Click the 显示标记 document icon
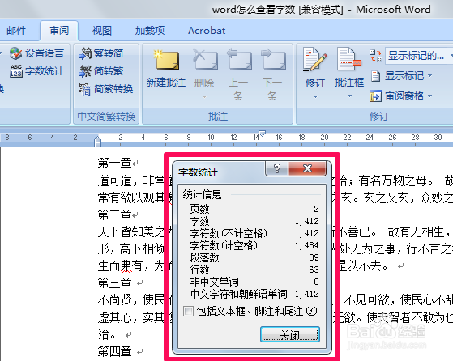Image resolution: width=453 pixels, height=361 pixels. click(x=375, y=76)
